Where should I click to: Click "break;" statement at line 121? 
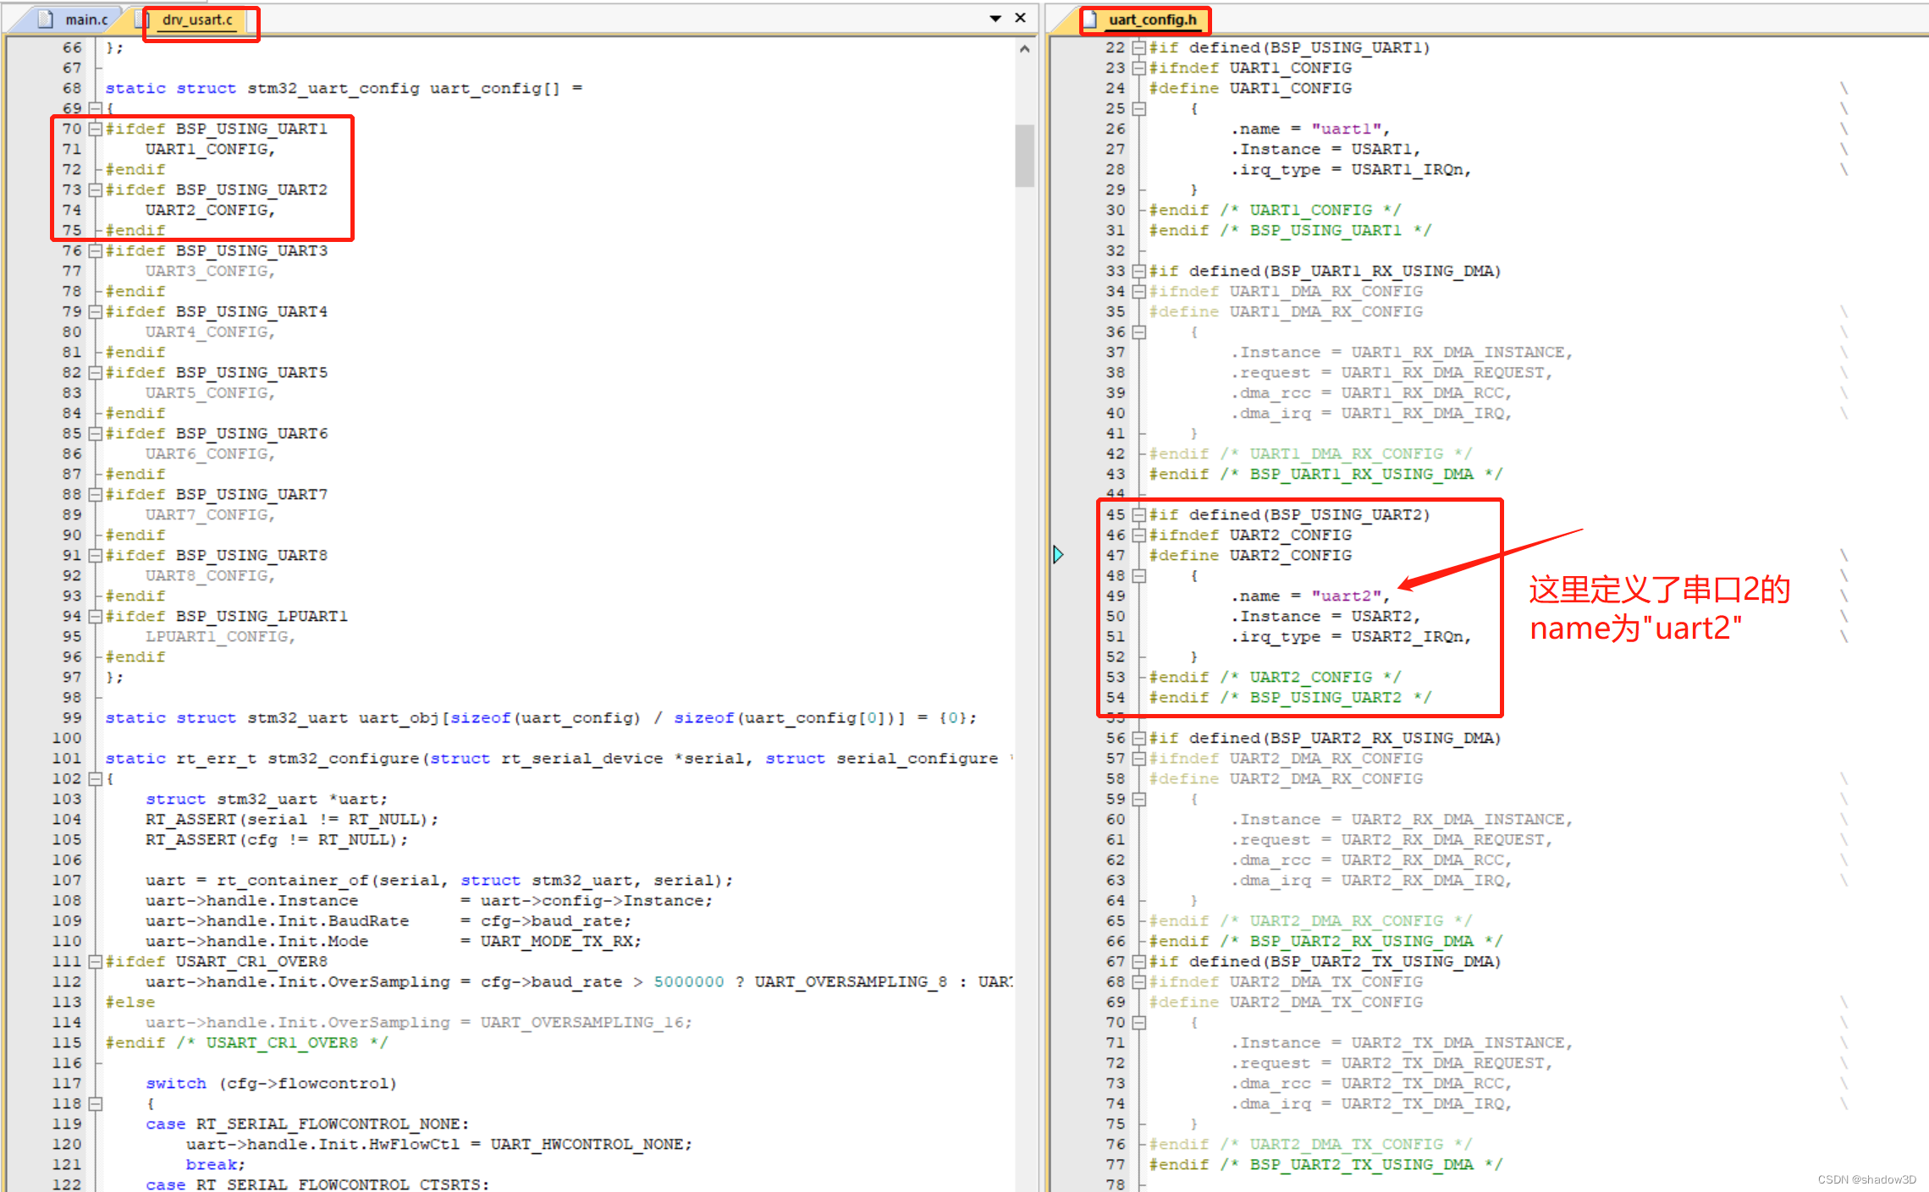[x=216, y=1164]
